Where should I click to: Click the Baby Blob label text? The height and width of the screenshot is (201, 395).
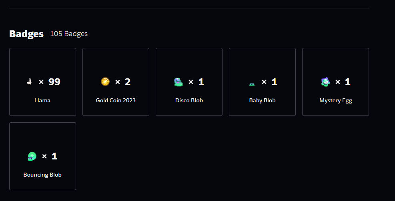pos(262,100)
